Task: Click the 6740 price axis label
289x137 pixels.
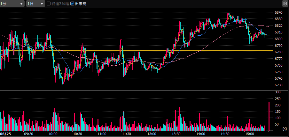Action: [x=278, y=79]
